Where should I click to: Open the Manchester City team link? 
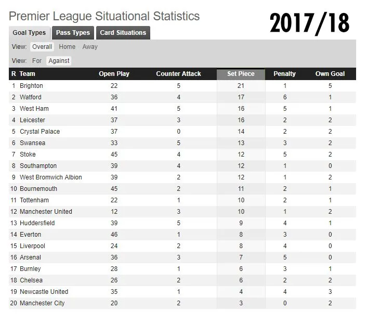tap(42, 303)
